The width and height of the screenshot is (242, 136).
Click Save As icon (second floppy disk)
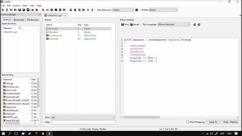coord(24,10)
